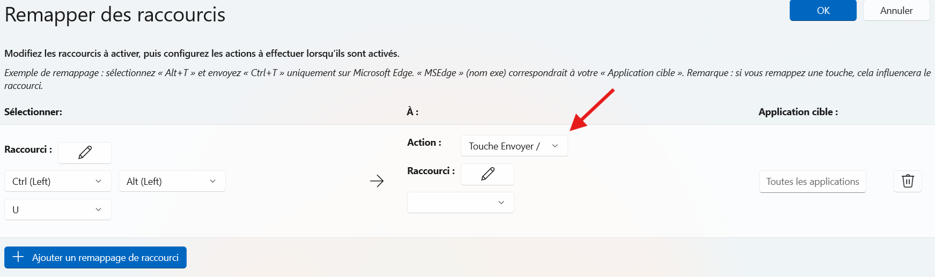Screen dimensions: 935x277
Task: Open the Alt (Left) key dropdown
Action: [x=172, y=181]
